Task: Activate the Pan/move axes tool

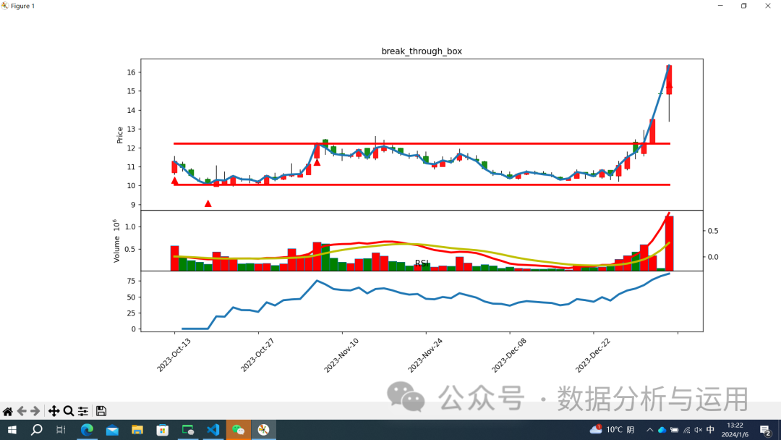Action: pyautogui.click(x=54, y=411)
